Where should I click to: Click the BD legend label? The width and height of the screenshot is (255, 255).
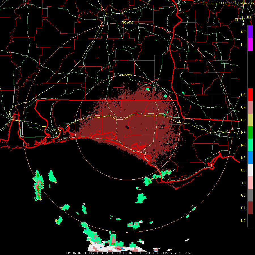click(243, 120)
